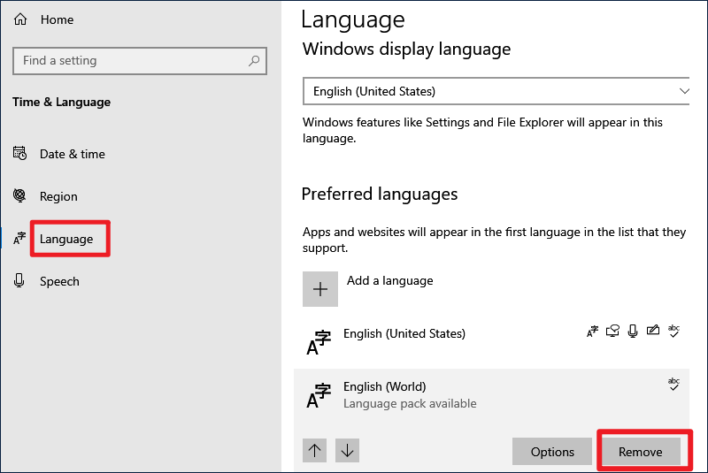Click speech recognition microphone icon for English (United States)
708x473 pixels.
tap(633, 331)
